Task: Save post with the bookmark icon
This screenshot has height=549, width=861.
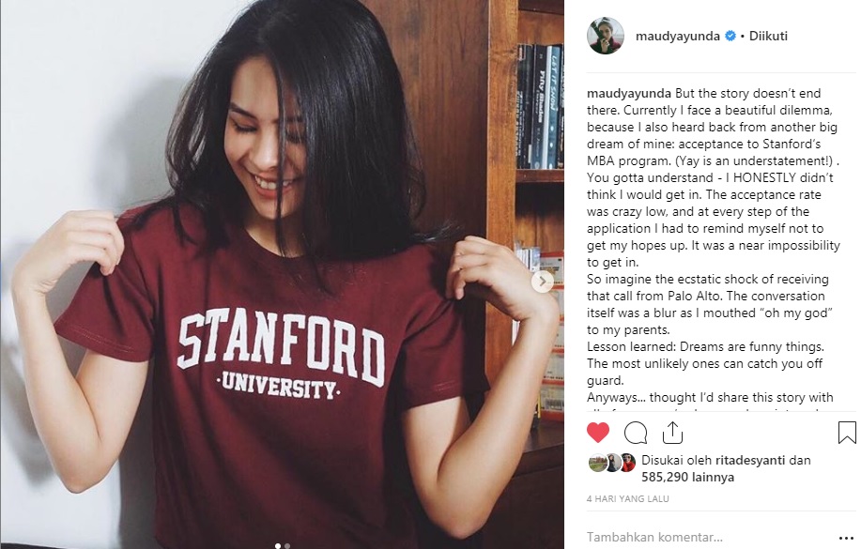Action: [846, 433]
